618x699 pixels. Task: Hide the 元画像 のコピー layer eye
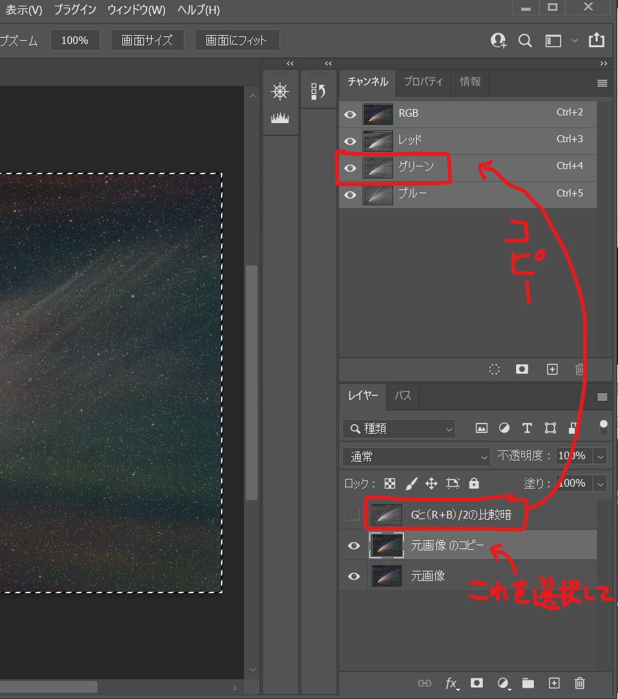click(x=354, y=546)
